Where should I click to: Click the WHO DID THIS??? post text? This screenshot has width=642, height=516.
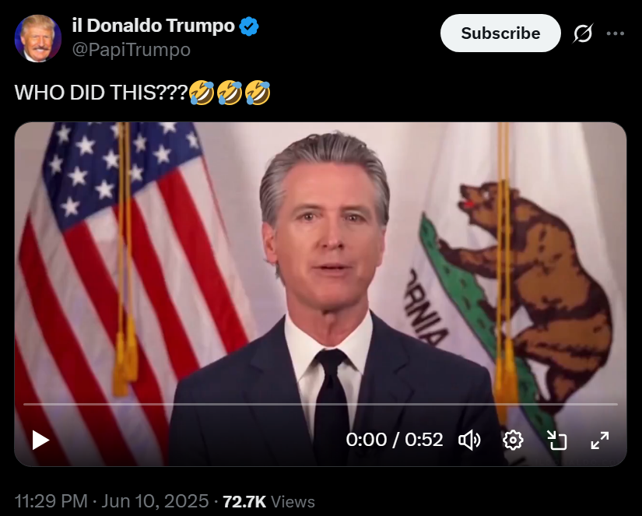tap(101, 92)
